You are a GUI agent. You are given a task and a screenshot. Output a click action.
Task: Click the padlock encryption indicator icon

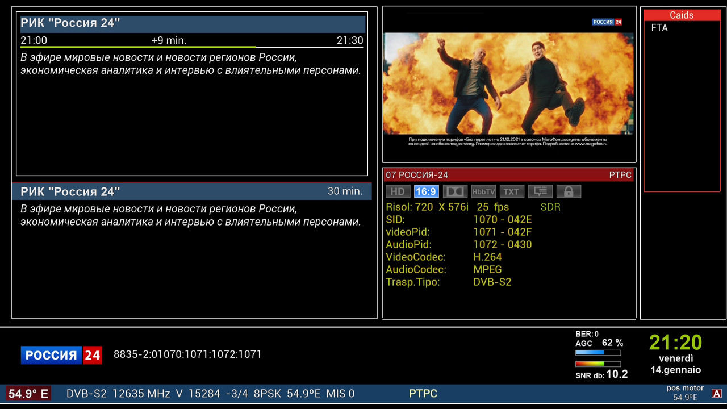(x=569, y=191)
